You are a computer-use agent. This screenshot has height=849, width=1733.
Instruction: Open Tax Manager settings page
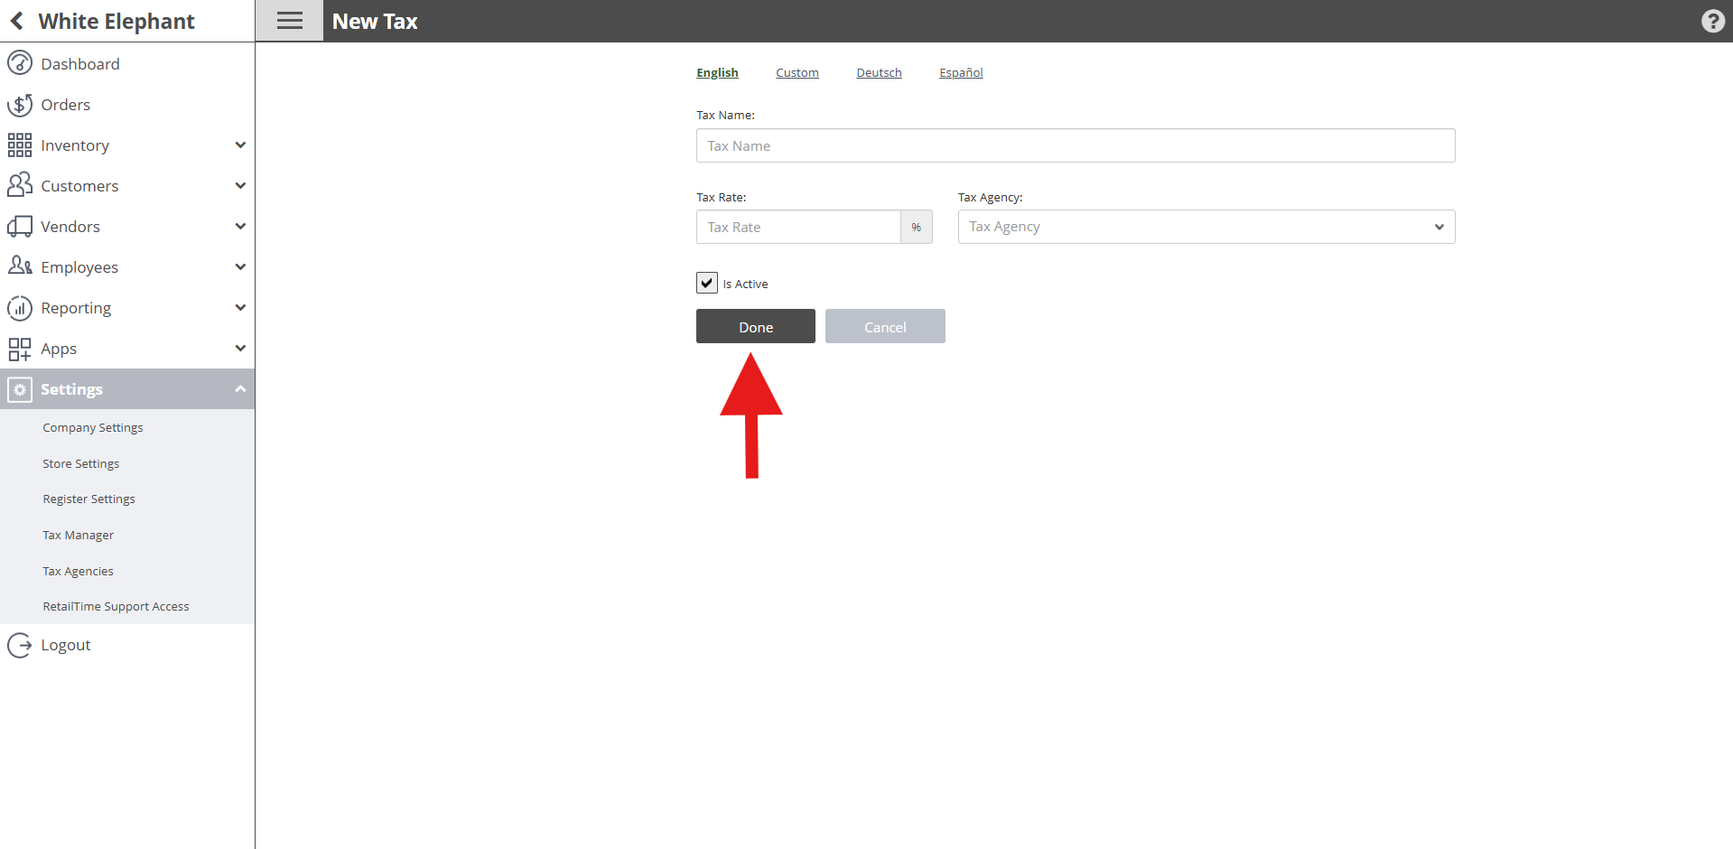pyautogui.click(x=79, y=535)
